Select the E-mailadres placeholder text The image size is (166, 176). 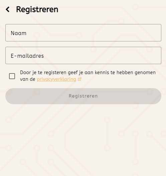pyautogui.click(x=27, y=56)
